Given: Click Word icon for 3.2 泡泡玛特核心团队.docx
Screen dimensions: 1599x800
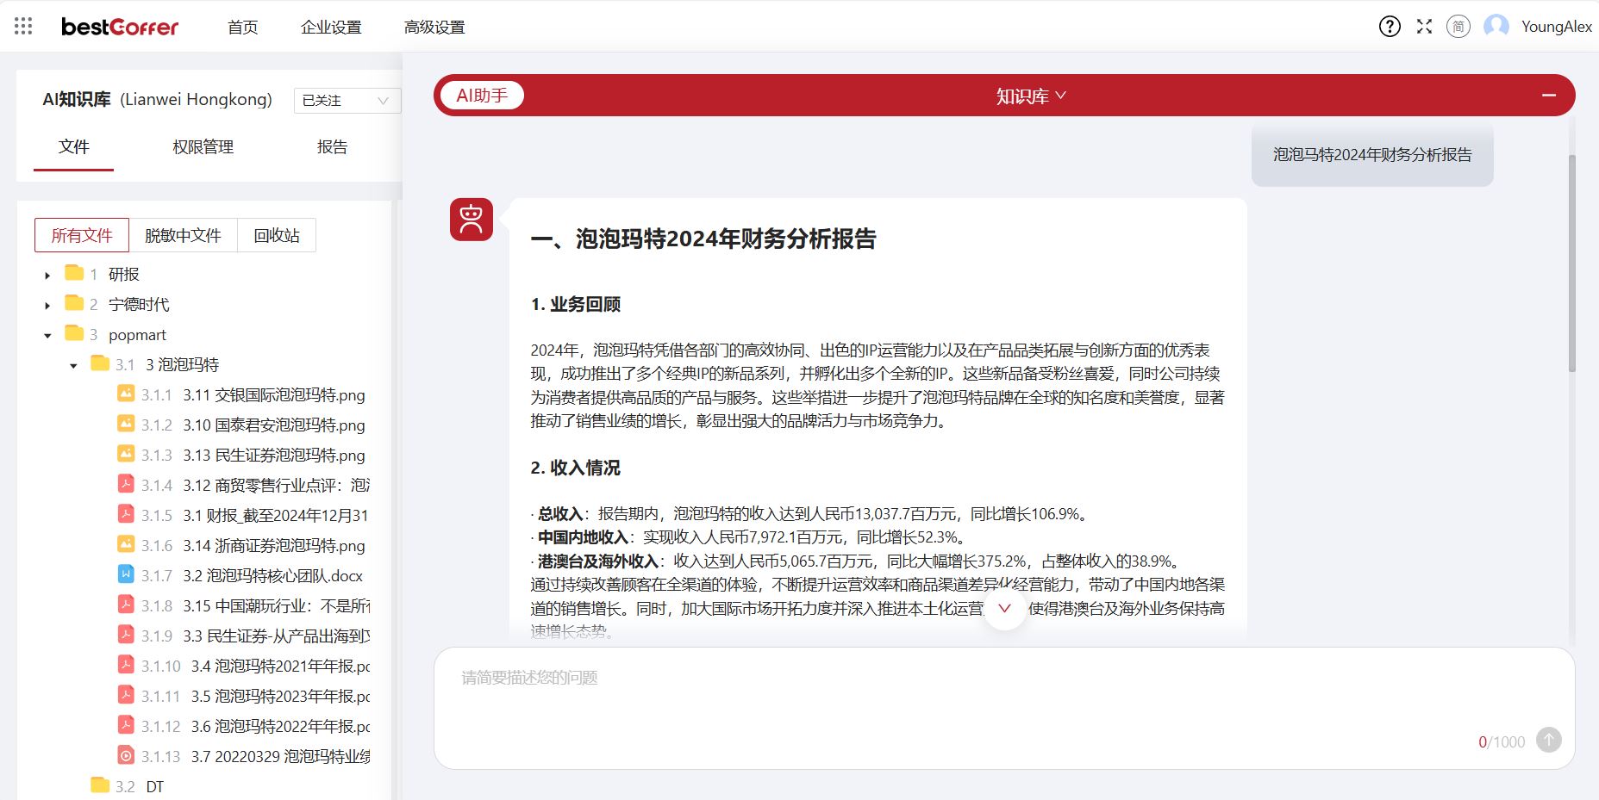Looking at the screenshot, I should 126,574.
